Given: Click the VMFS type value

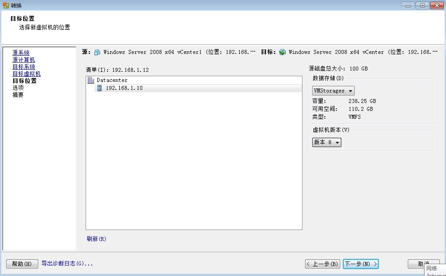Looking at the screenshot, I should (x=354, y=117).
